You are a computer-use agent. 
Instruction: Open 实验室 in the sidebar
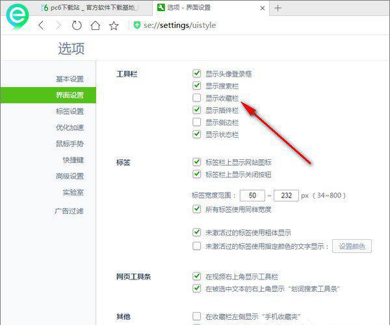pyautogui.click(x=73, y=192)
